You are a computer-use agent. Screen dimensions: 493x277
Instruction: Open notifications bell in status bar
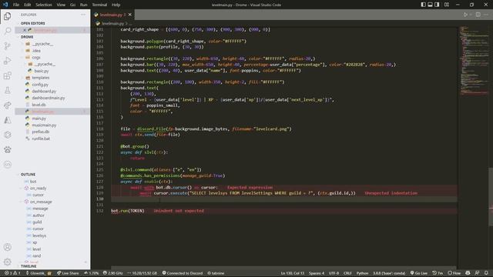pos(486,273)
